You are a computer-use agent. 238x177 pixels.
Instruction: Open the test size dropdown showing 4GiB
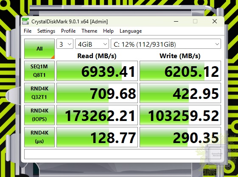pos(92,44)
